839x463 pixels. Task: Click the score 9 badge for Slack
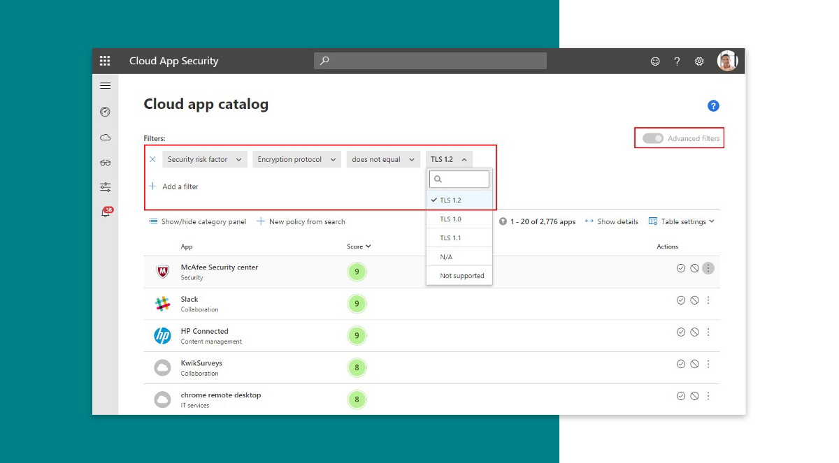357,304
